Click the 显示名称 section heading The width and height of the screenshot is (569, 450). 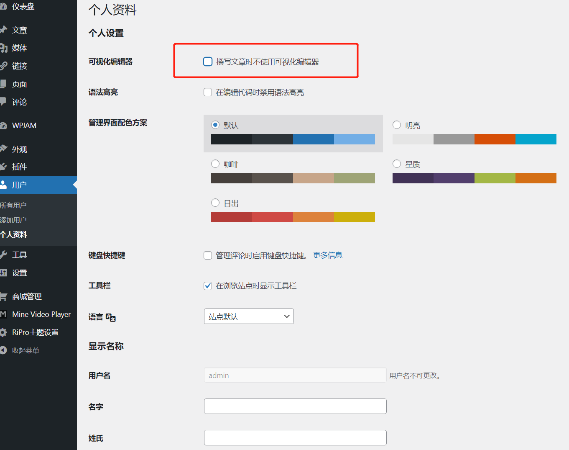(x=106, y=346)
